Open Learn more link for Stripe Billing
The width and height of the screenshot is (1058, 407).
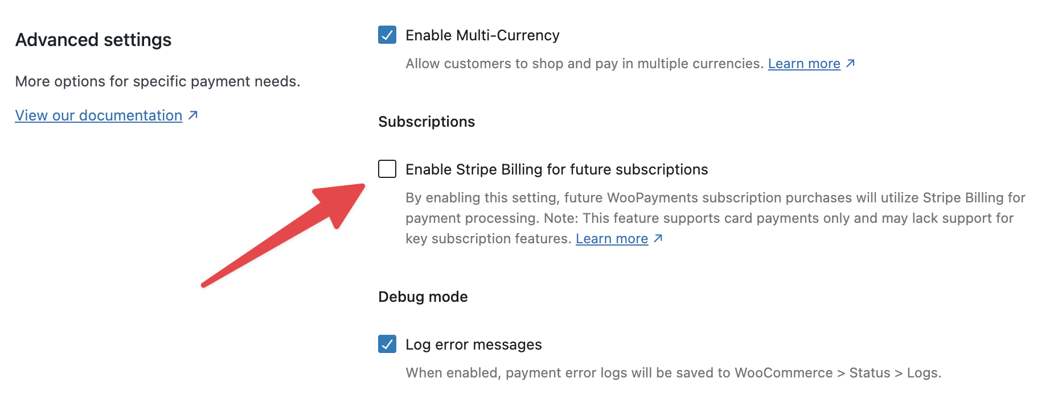(612, 239)
